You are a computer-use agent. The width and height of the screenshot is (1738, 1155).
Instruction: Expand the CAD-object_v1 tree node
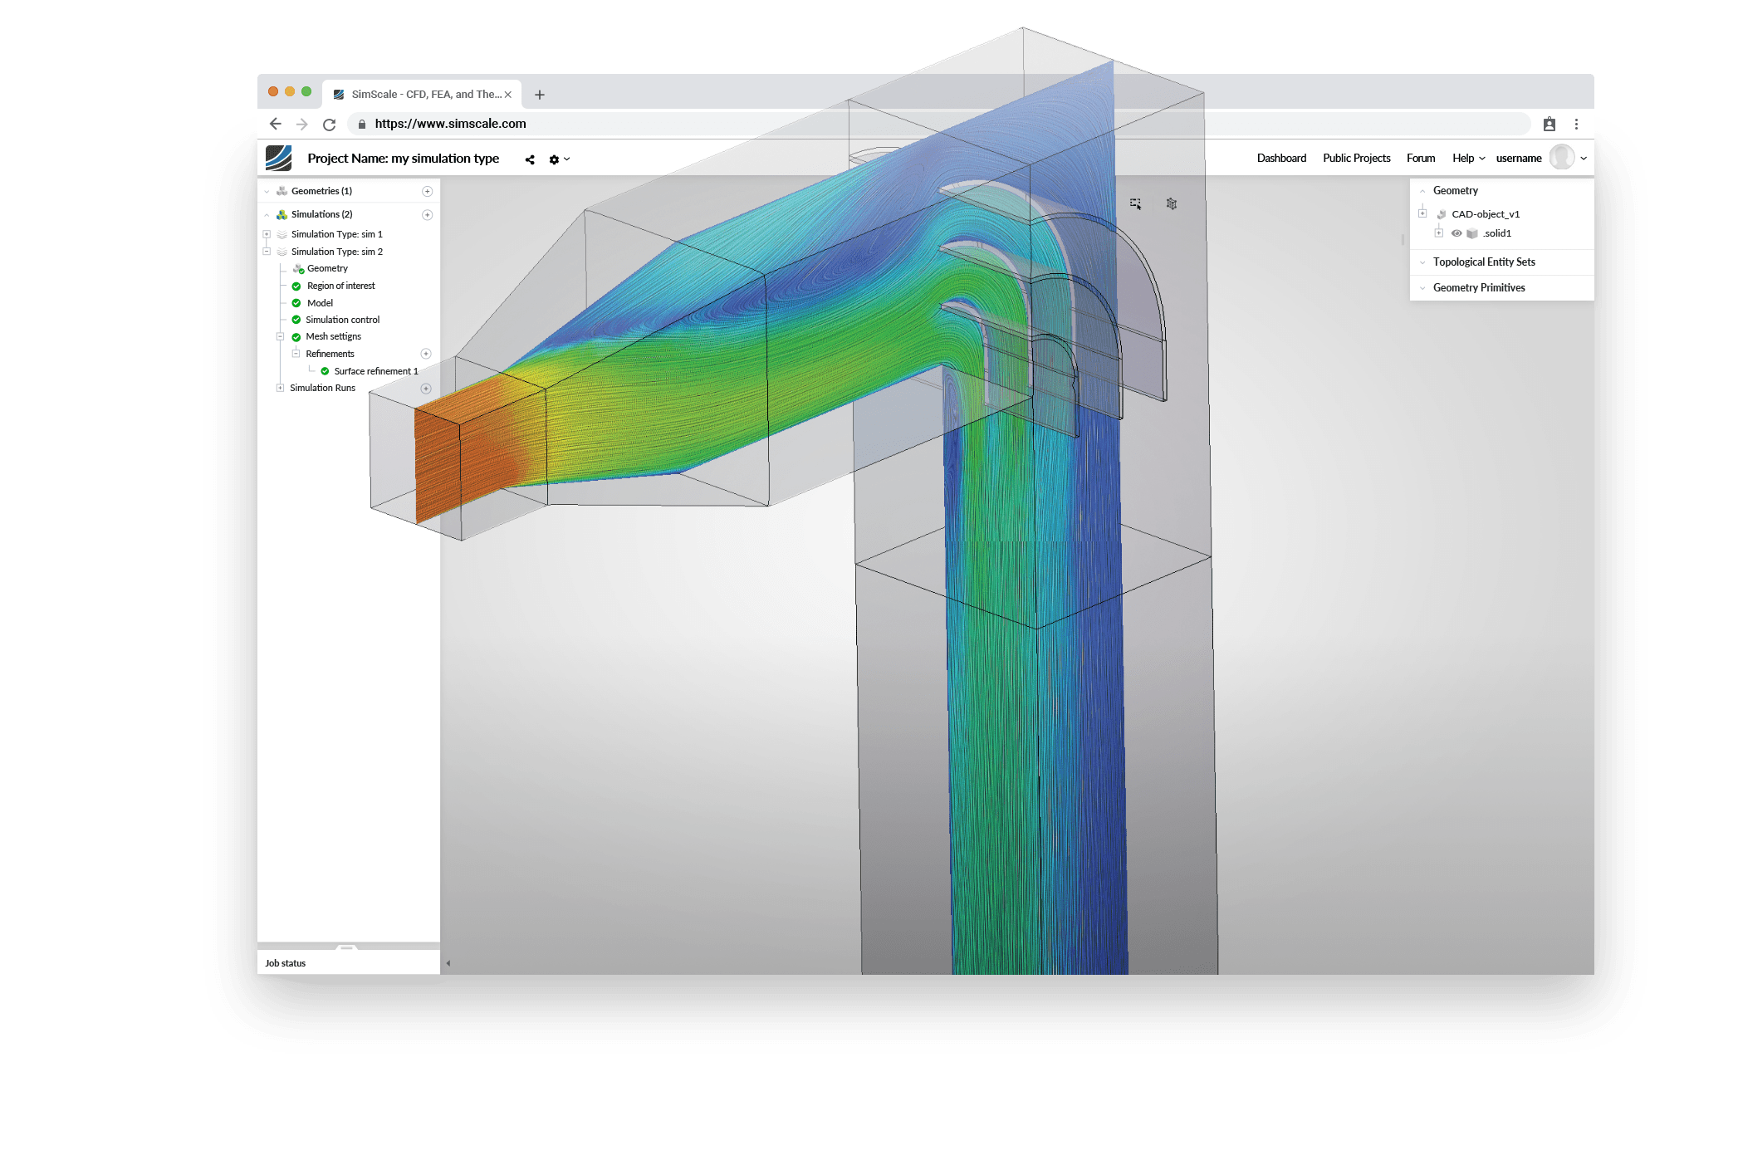click(x=1422, y=213)
